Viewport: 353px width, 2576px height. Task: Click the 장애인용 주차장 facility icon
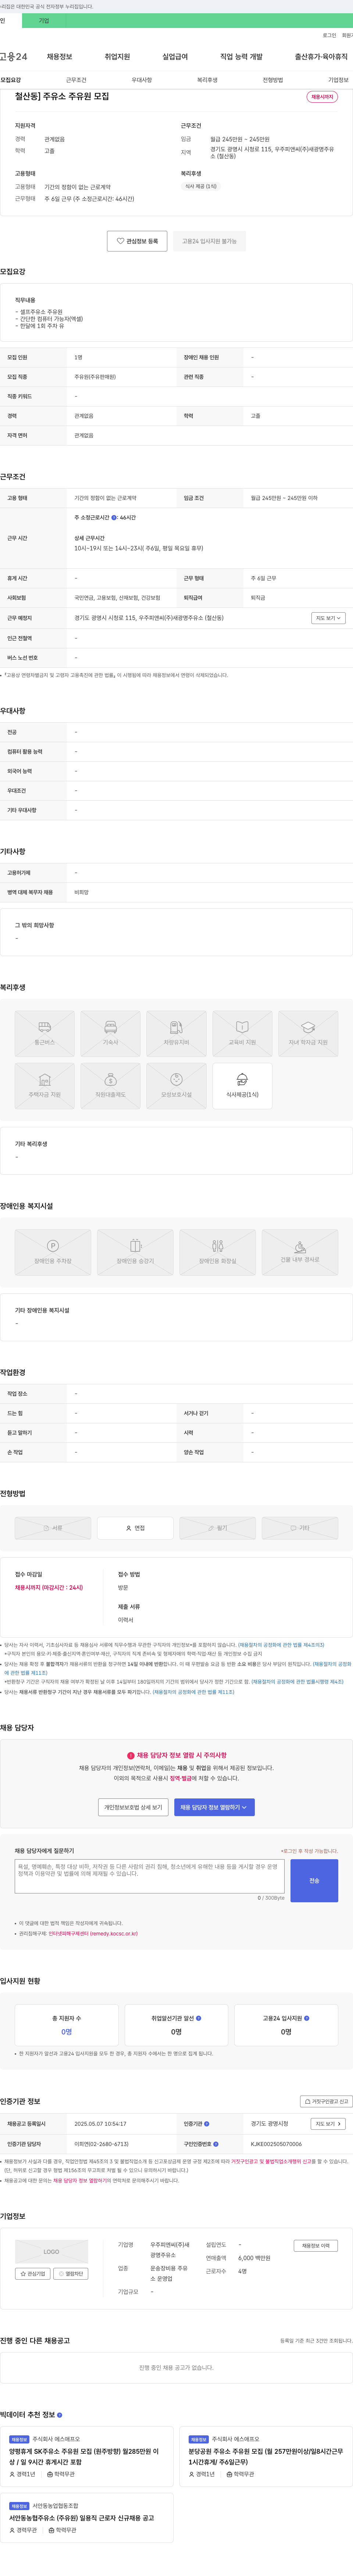click(53, 1252)
